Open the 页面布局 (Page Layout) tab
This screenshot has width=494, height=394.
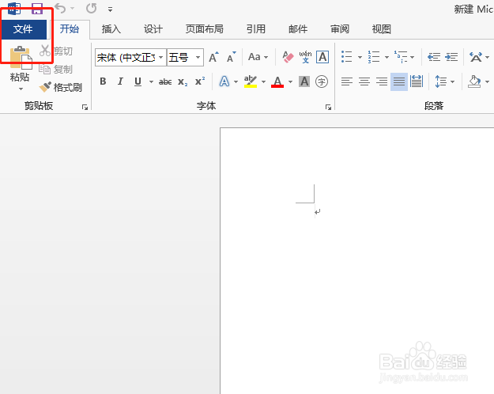[205, 29]
